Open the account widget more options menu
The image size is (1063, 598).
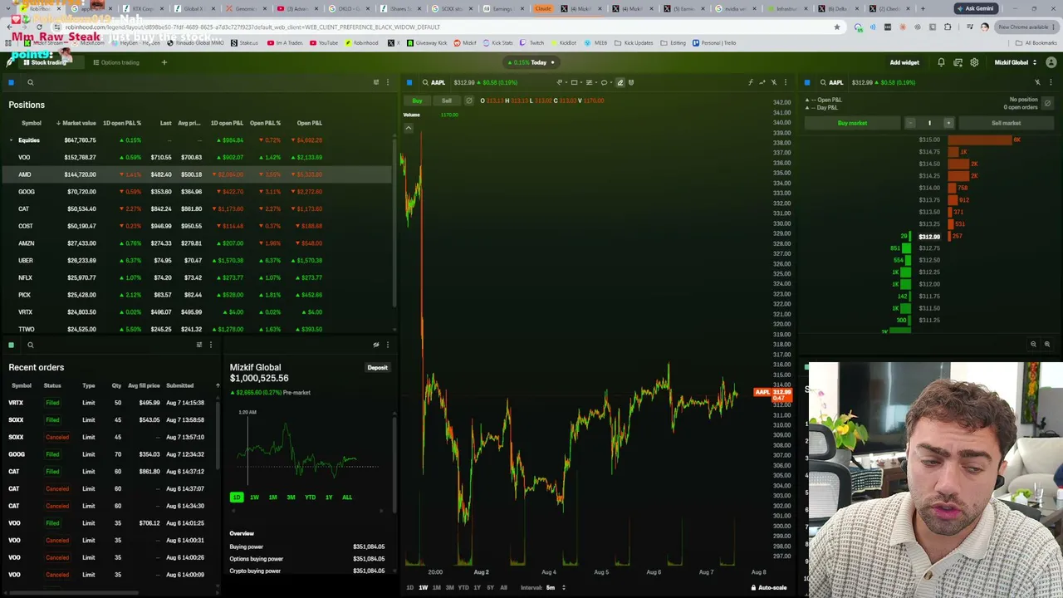click(x=387, y=345)
